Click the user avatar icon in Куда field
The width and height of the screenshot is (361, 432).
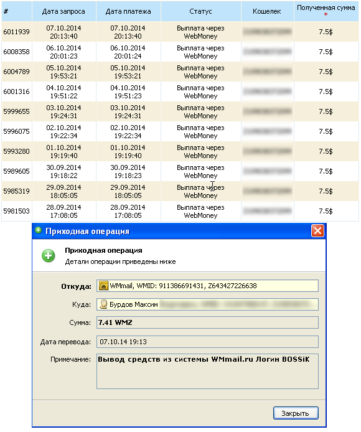tap(103, 304)
